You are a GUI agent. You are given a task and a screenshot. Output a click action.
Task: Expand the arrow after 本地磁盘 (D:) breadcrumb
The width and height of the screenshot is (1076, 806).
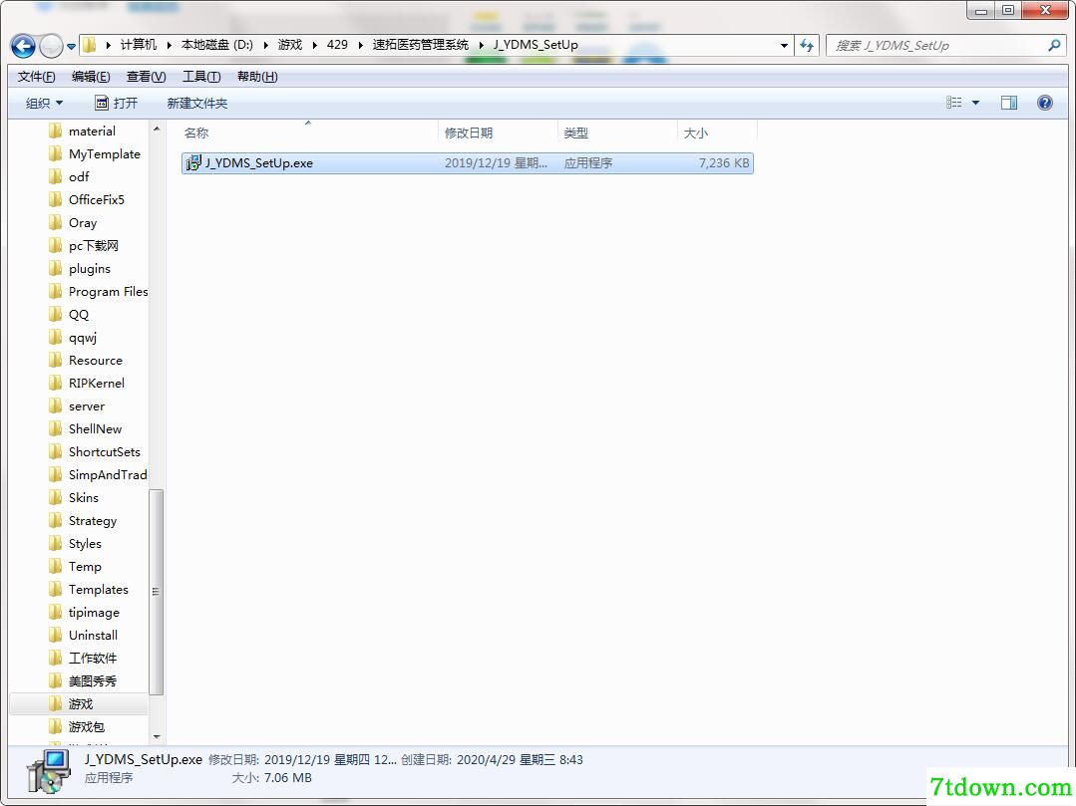265,45
